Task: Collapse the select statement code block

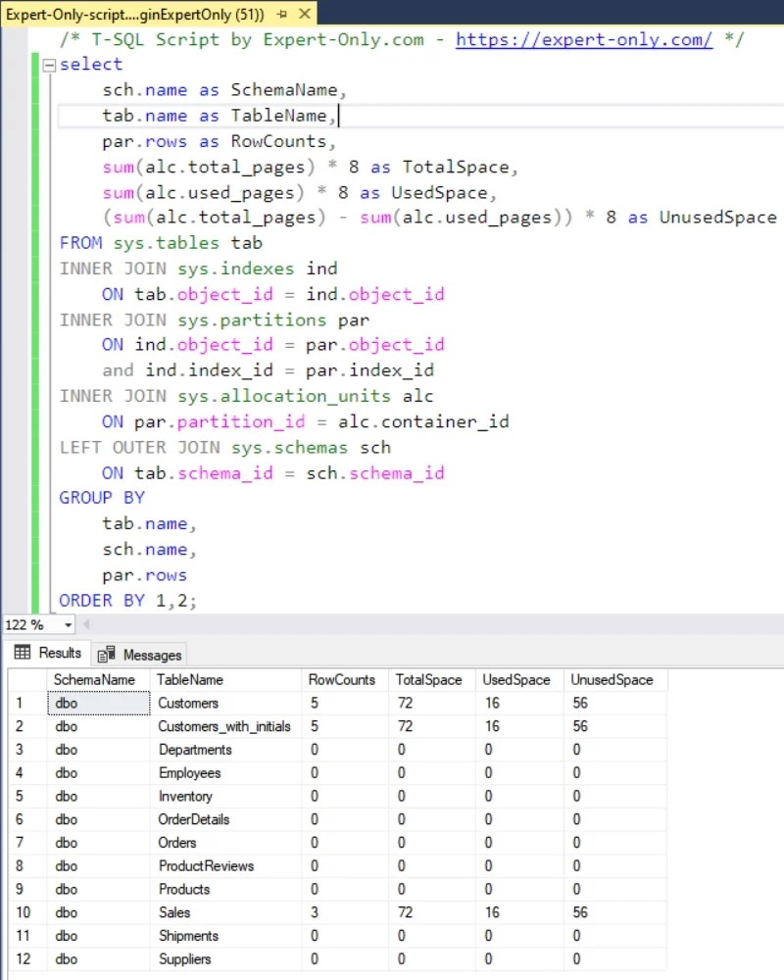Action: tap(49, 64)
